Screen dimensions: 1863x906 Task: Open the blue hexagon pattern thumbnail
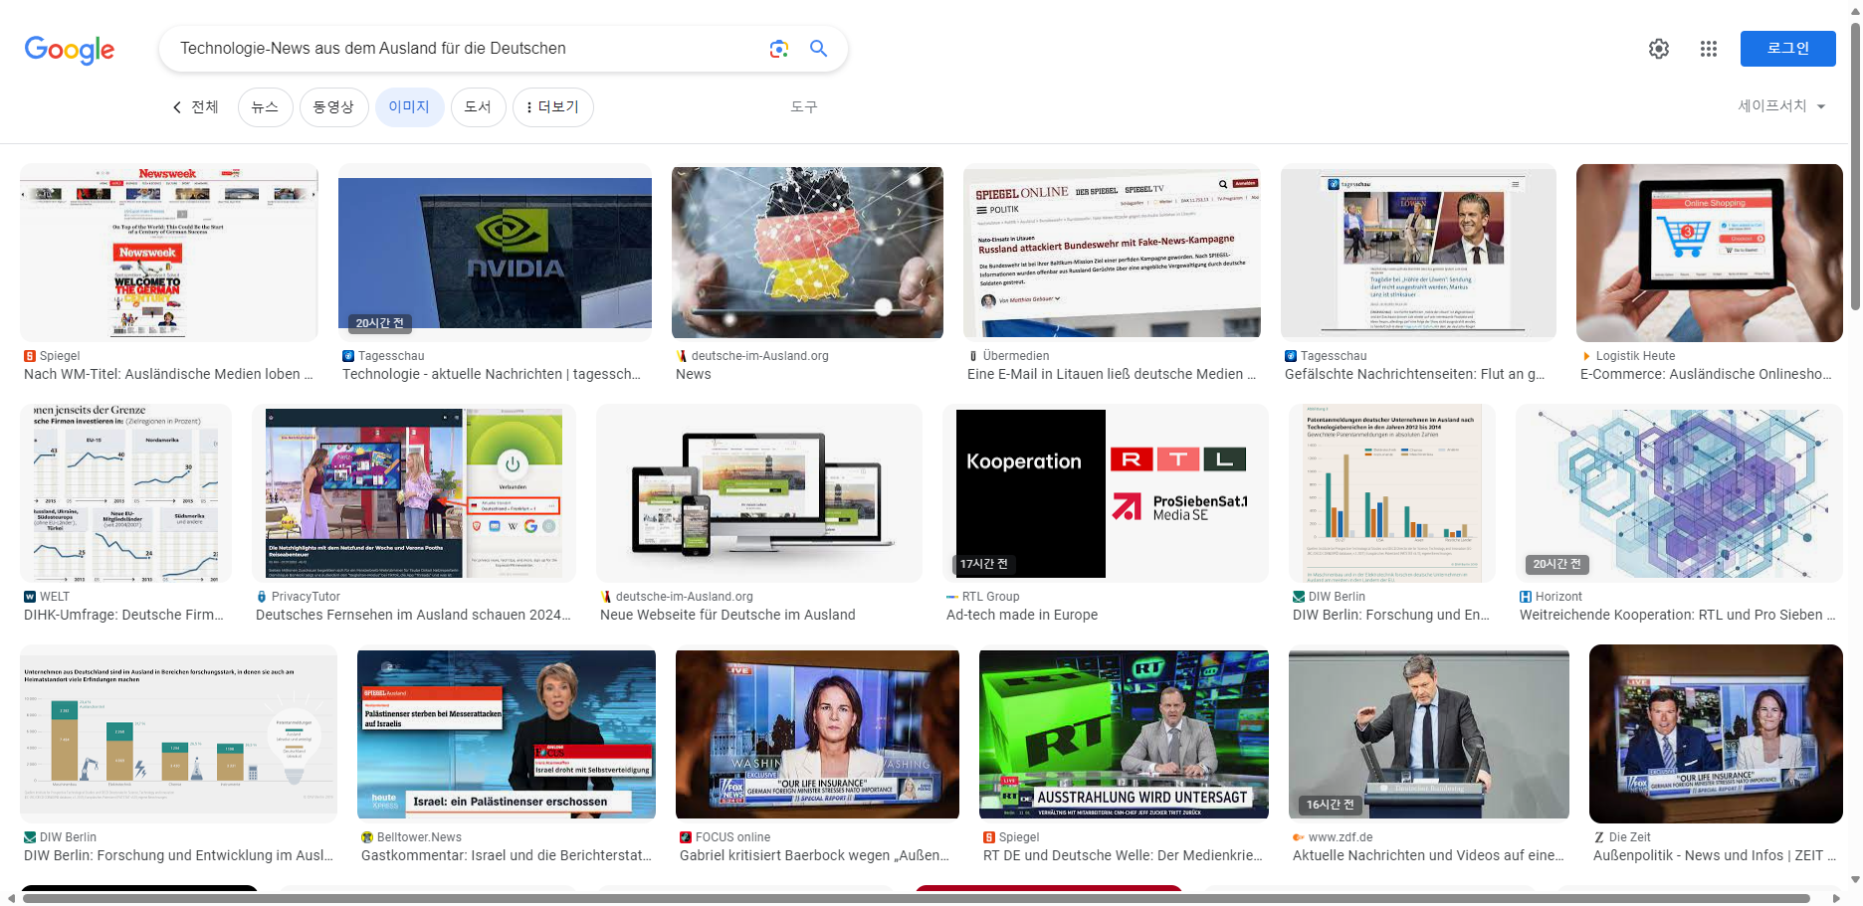pyautogui.click(x=1679, y=493)
